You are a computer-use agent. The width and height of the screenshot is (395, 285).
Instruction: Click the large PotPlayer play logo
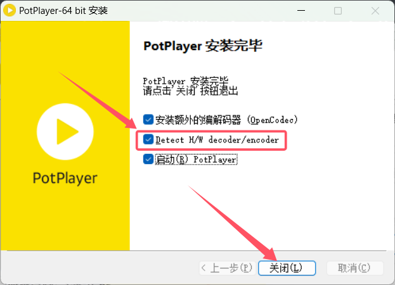point(65,132)
